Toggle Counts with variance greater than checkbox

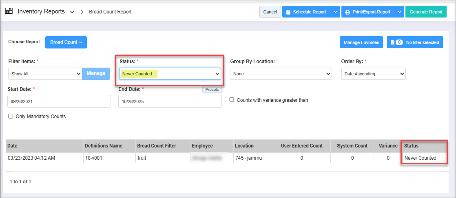point(232,100)
